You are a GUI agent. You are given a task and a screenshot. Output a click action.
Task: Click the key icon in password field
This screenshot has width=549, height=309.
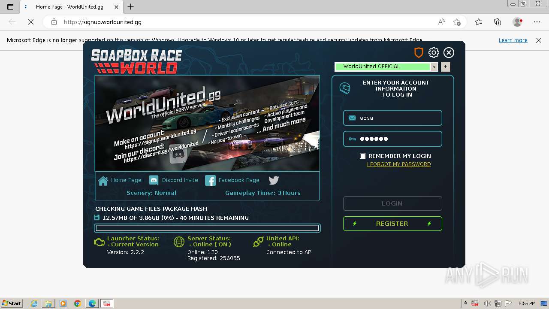352,139
